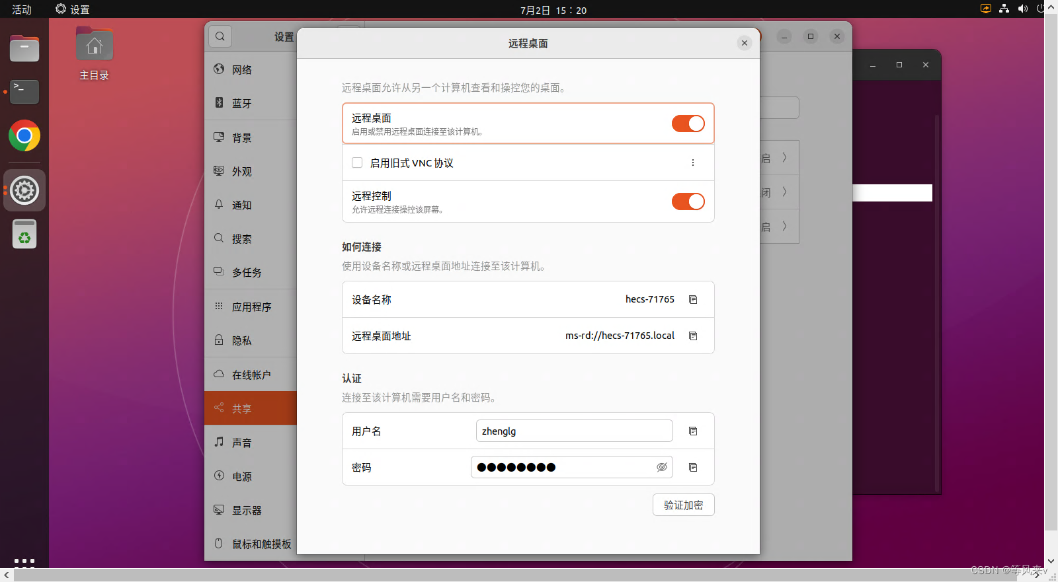This screenshot has height=582, width=1058.
Task: Expand the row ending in 闭
Action: coord(784,192)
